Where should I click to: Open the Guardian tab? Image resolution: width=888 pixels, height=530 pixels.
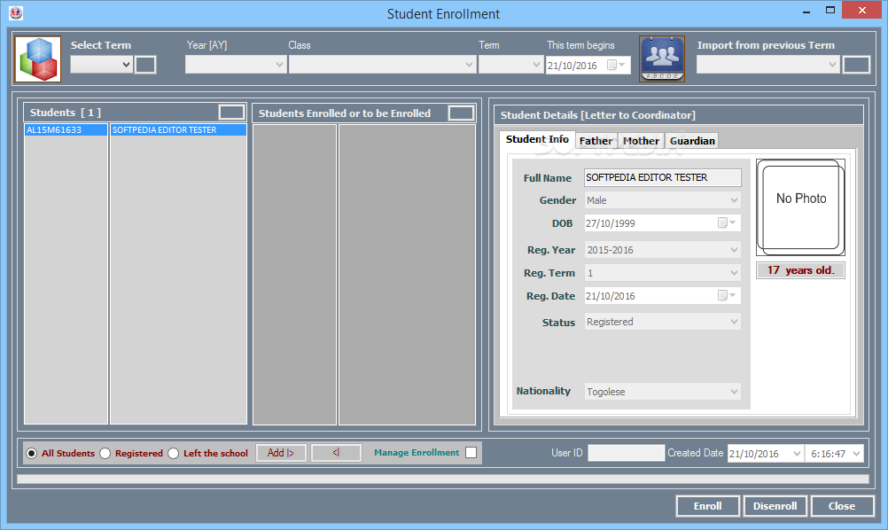tap(692, 140)
